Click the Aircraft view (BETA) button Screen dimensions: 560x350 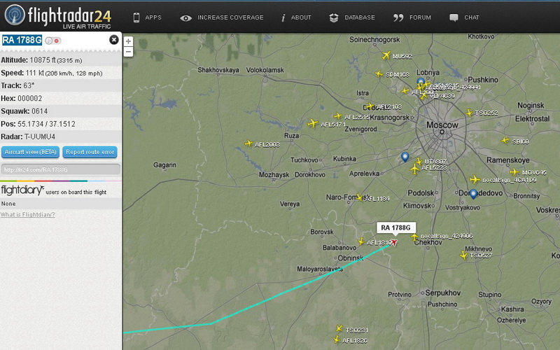[30, 152]
